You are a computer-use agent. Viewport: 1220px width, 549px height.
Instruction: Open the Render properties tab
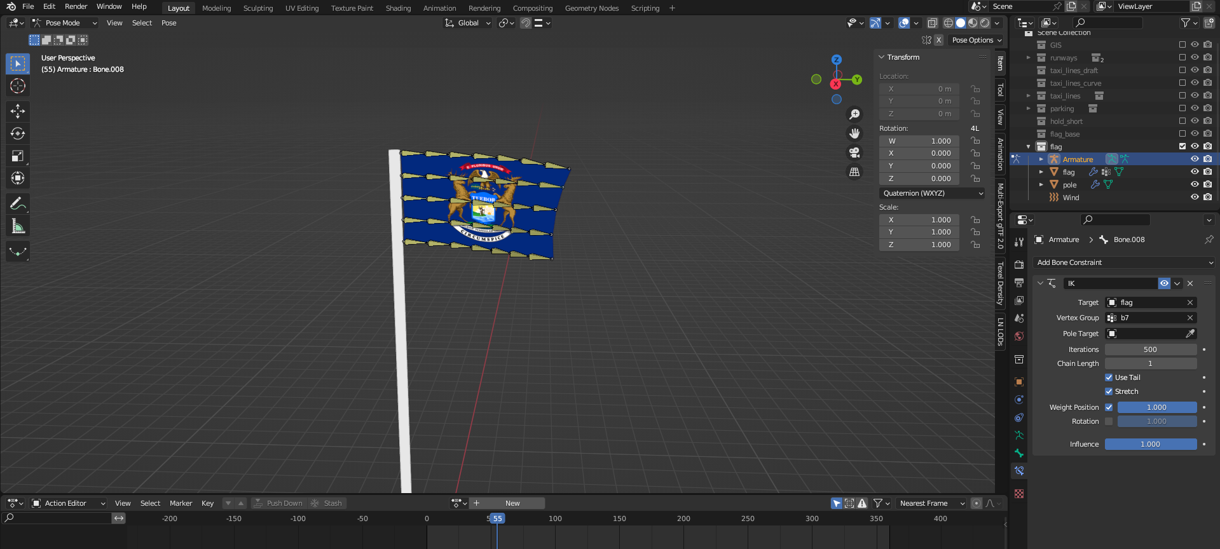[1019, 264]
